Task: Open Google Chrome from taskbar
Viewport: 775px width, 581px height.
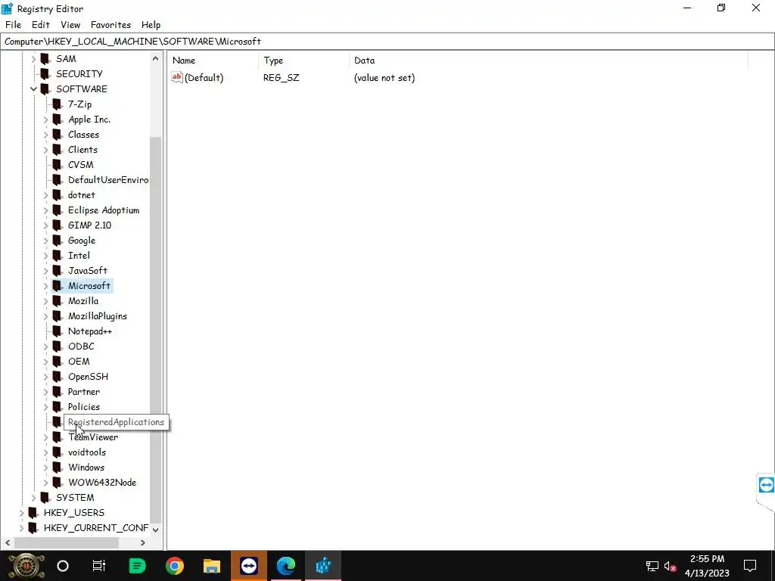Action: pyautogui.click(x=175, y=566)
